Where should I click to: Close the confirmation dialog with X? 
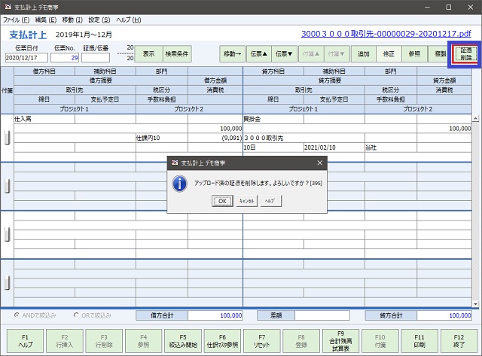(319, 163)
